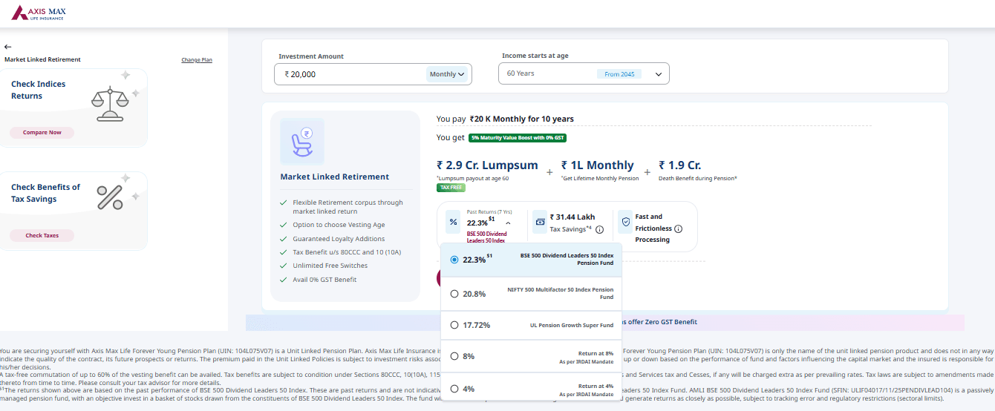Click the Investment Amount input field
Viewport: 995px width, 411px height.
coord(373,74)
